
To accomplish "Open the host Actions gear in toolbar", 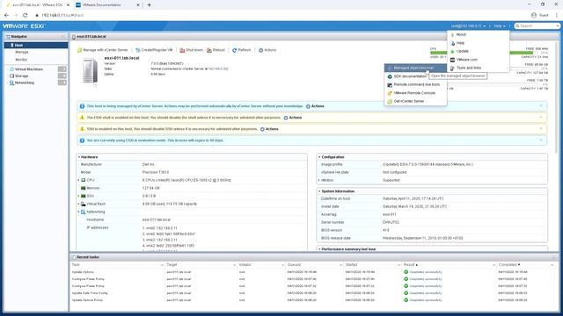I will pyautogui.click(x=260, y=50).
